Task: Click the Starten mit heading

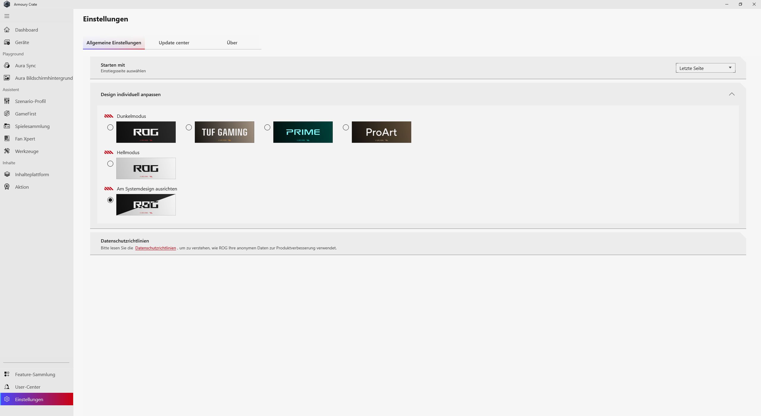Action: coord(113,65)
